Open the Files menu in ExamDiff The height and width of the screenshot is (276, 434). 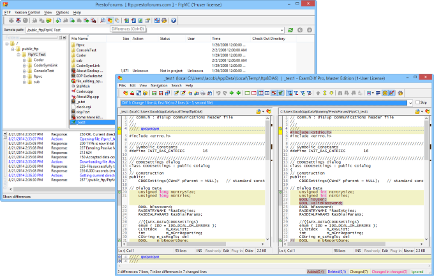[123, 85]
